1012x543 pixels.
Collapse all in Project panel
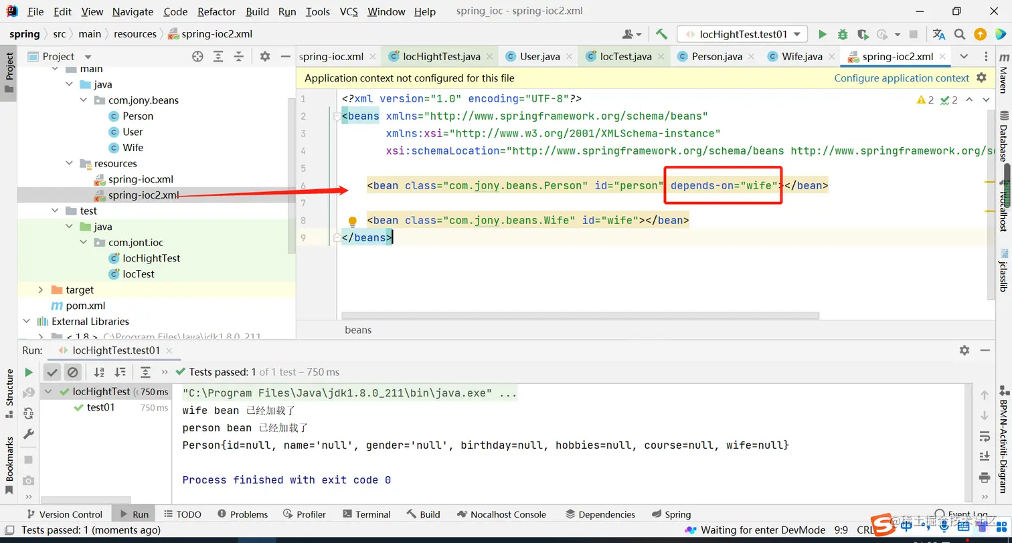tap(238, 57)
